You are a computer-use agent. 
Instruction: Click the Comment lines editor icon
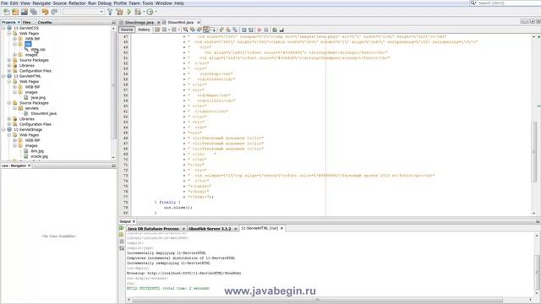(275, 30)
